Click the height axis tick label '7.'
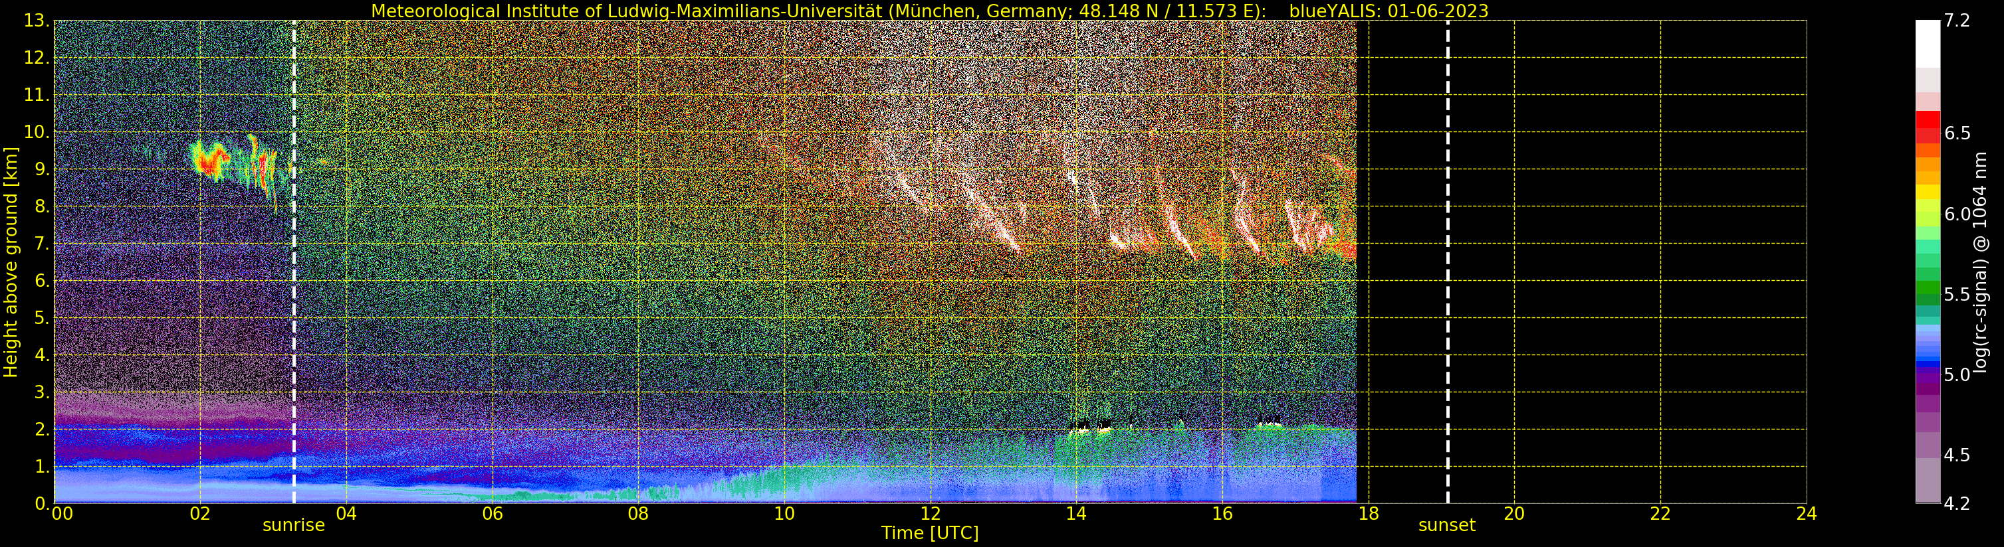The height and width of the screenshot is (547, 2004). [42, 244]
